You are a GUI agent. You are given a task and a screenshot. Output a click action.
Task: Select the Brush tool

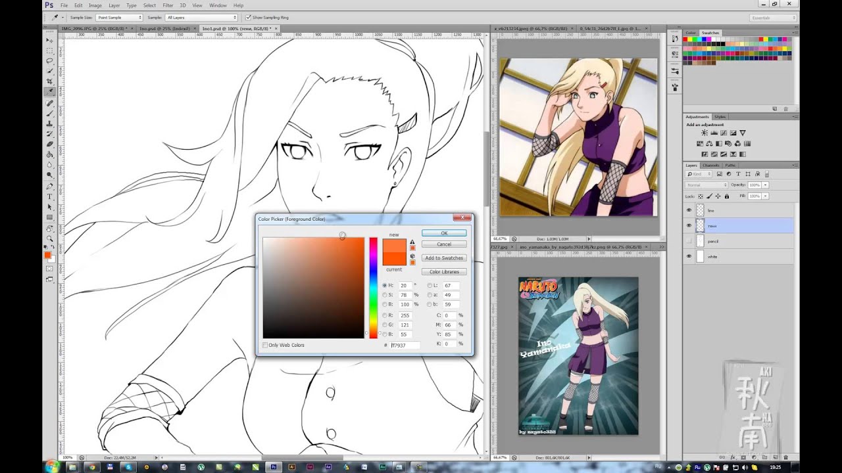coord(49,114)
